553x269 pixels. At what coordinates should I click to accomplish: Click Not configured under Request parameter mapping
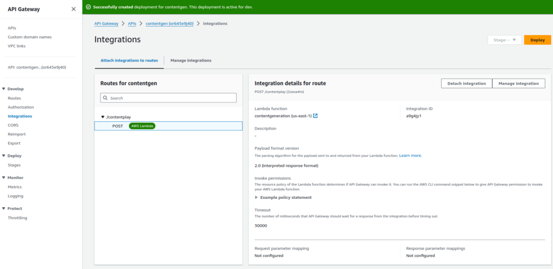click(269, 256)
